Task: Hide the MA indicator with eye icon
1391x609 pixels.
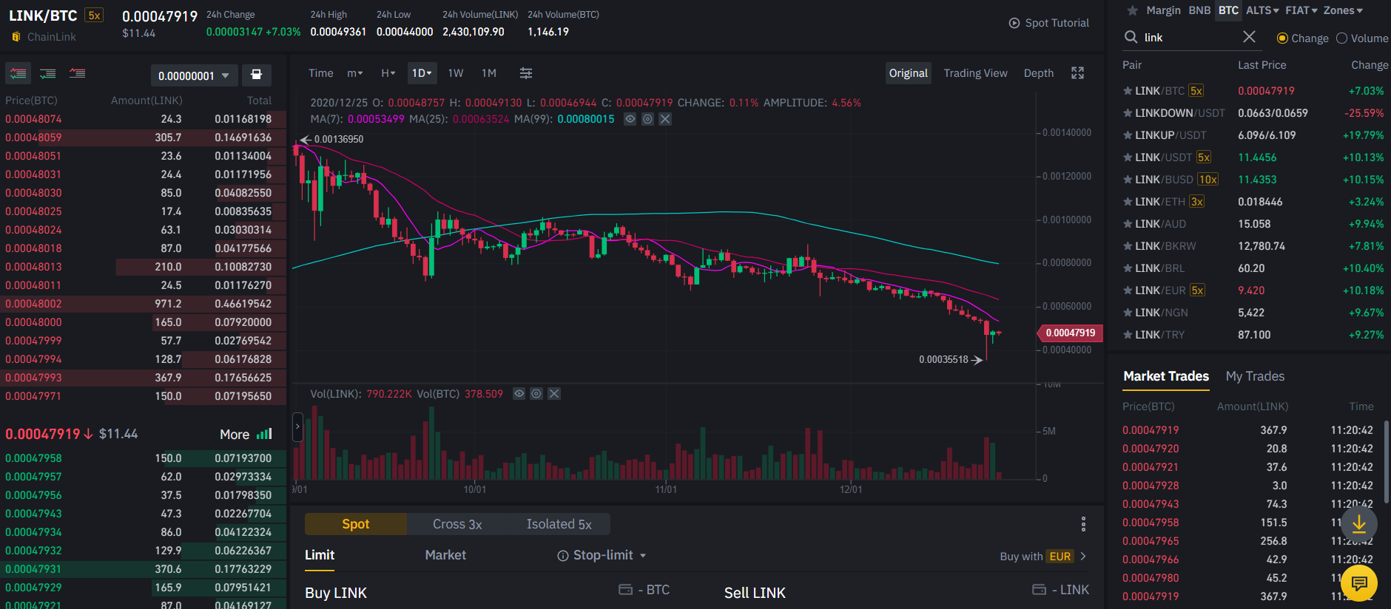Action: pyautogui.click(x=630, y=119)
